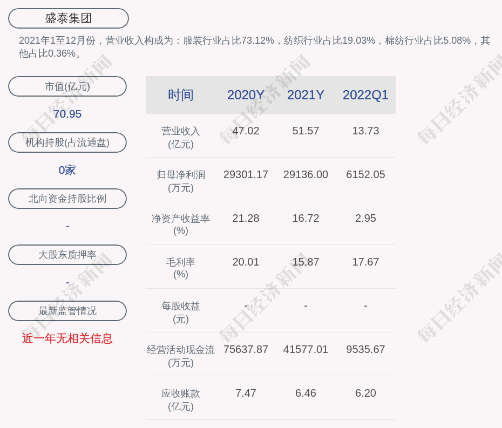Viewport: 502px width, 428px height.
Task: Select the 毛利率(%) row label
Action: point(181,268)
